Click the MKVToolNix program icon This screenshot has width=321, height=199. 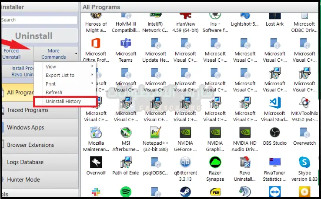click(304, 103)
